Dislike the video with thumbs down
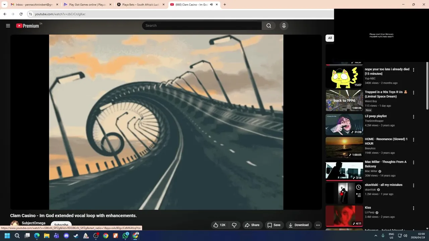Screen dimensions: 429x241 [234, 225]
